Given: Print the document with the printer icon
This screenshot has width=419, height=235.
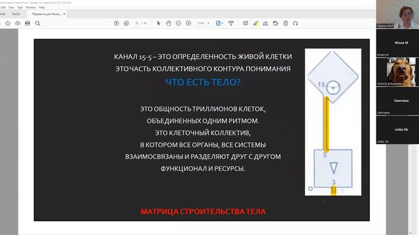Looking at the screenshot, I should pos(27,23).
